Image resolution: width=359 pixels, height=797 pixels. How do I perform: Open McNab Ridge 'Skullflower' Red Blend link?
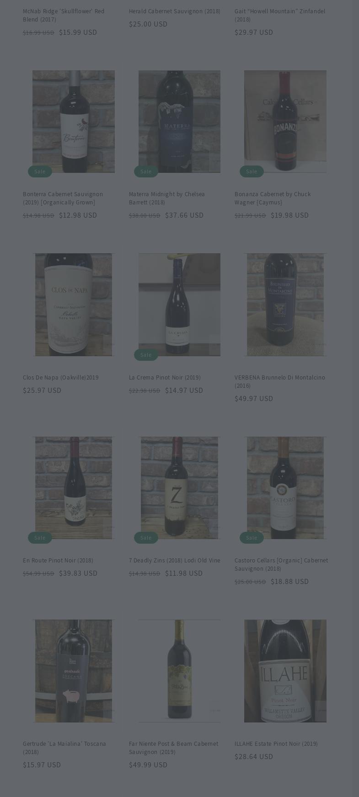pos(64,15)
